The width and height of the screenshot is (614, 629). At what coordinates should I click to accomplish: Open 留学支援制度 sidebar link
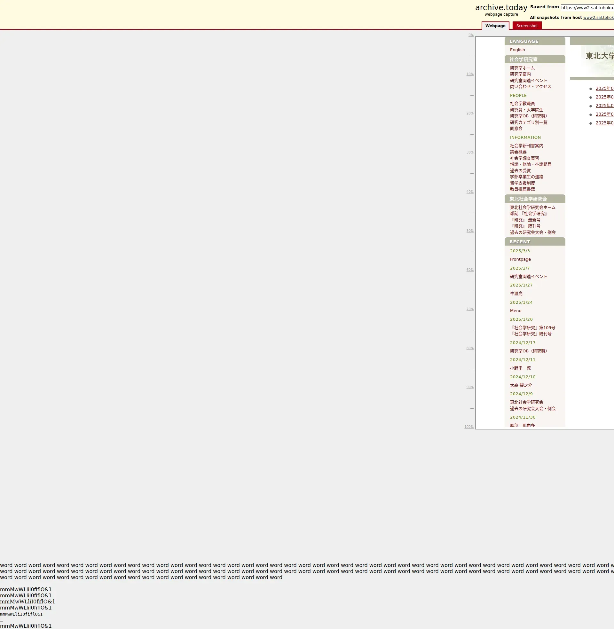(x=522, y=183)
